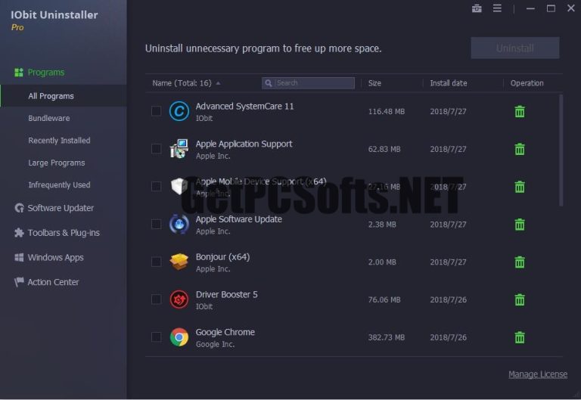Tick the checkbox for Apple Mobile Device Support
This screenshot has width=581, height=400.
157,186
